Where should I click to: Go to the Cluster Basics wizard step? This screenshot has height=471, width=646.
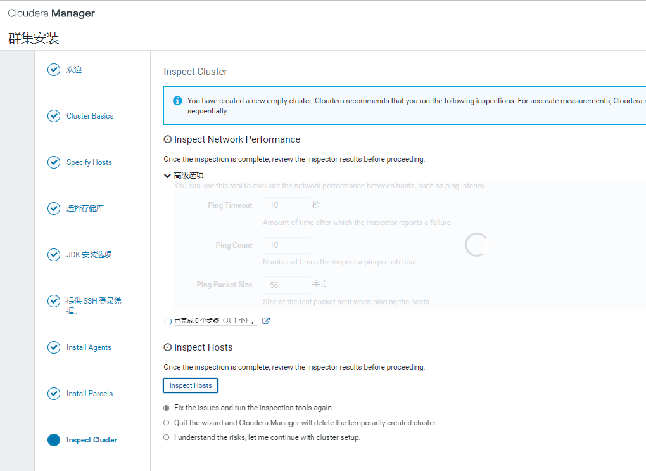point(90,116)
